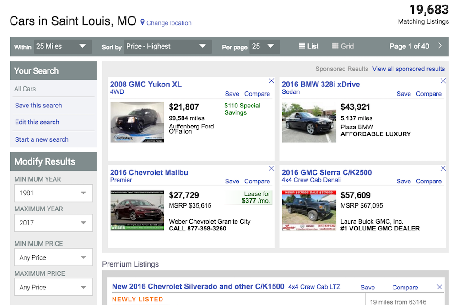This screenshot has height=305, width=458.
Task: Click the GMC Sierra truck photo
Action: coord(309,210)
